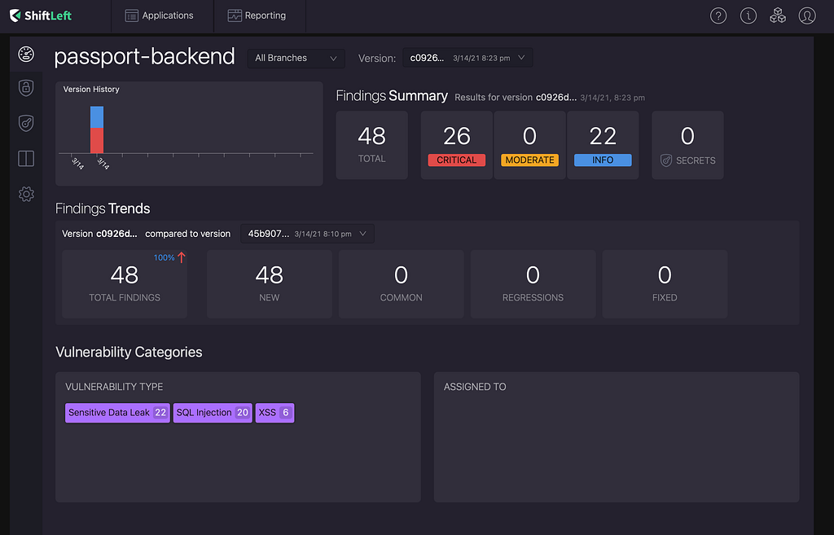The height and width of the screenshot is (535, 834).
Task: Click the Findings Summary heading
Action: 392,96
